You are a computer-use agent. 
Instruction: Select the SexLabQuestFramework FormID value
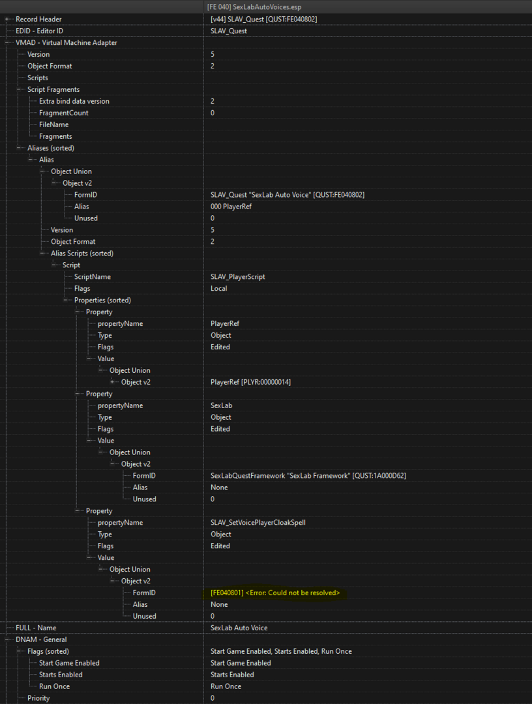(308, 475)
